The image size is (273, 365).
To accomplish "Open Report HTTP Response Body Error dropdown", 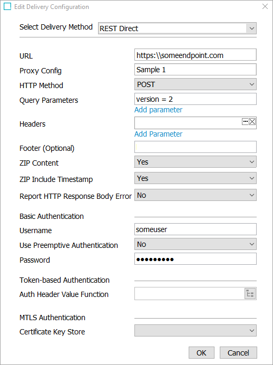I will (x=196, y=195).
